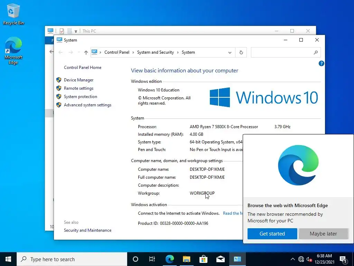Image resolution: width=354 pixels, height=266 pixels.
Task: Click the Windows 10 Education edition text
Action: [x=158, y=90]
